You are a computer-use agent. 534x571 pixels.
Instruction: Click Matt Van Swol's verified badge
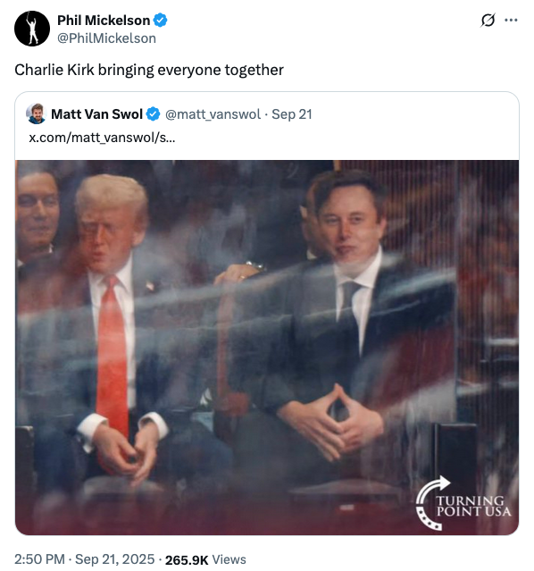point(153,114)
